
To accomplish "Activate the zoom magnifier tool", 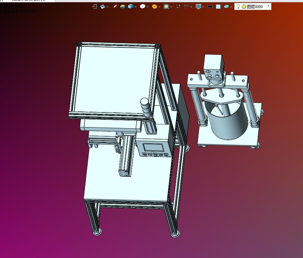I will (x=166, y=7).
